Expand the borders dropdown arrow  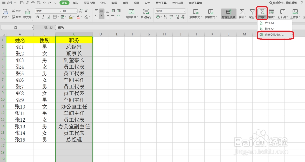58,17
